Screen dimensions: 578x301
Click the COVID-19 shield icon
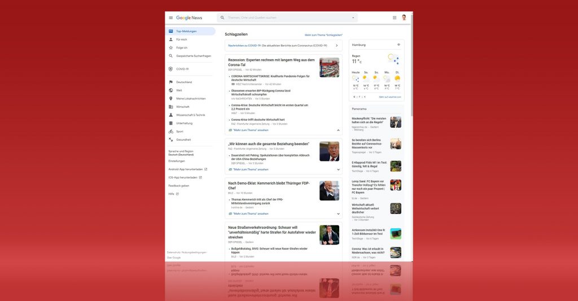tap(170, 69)
